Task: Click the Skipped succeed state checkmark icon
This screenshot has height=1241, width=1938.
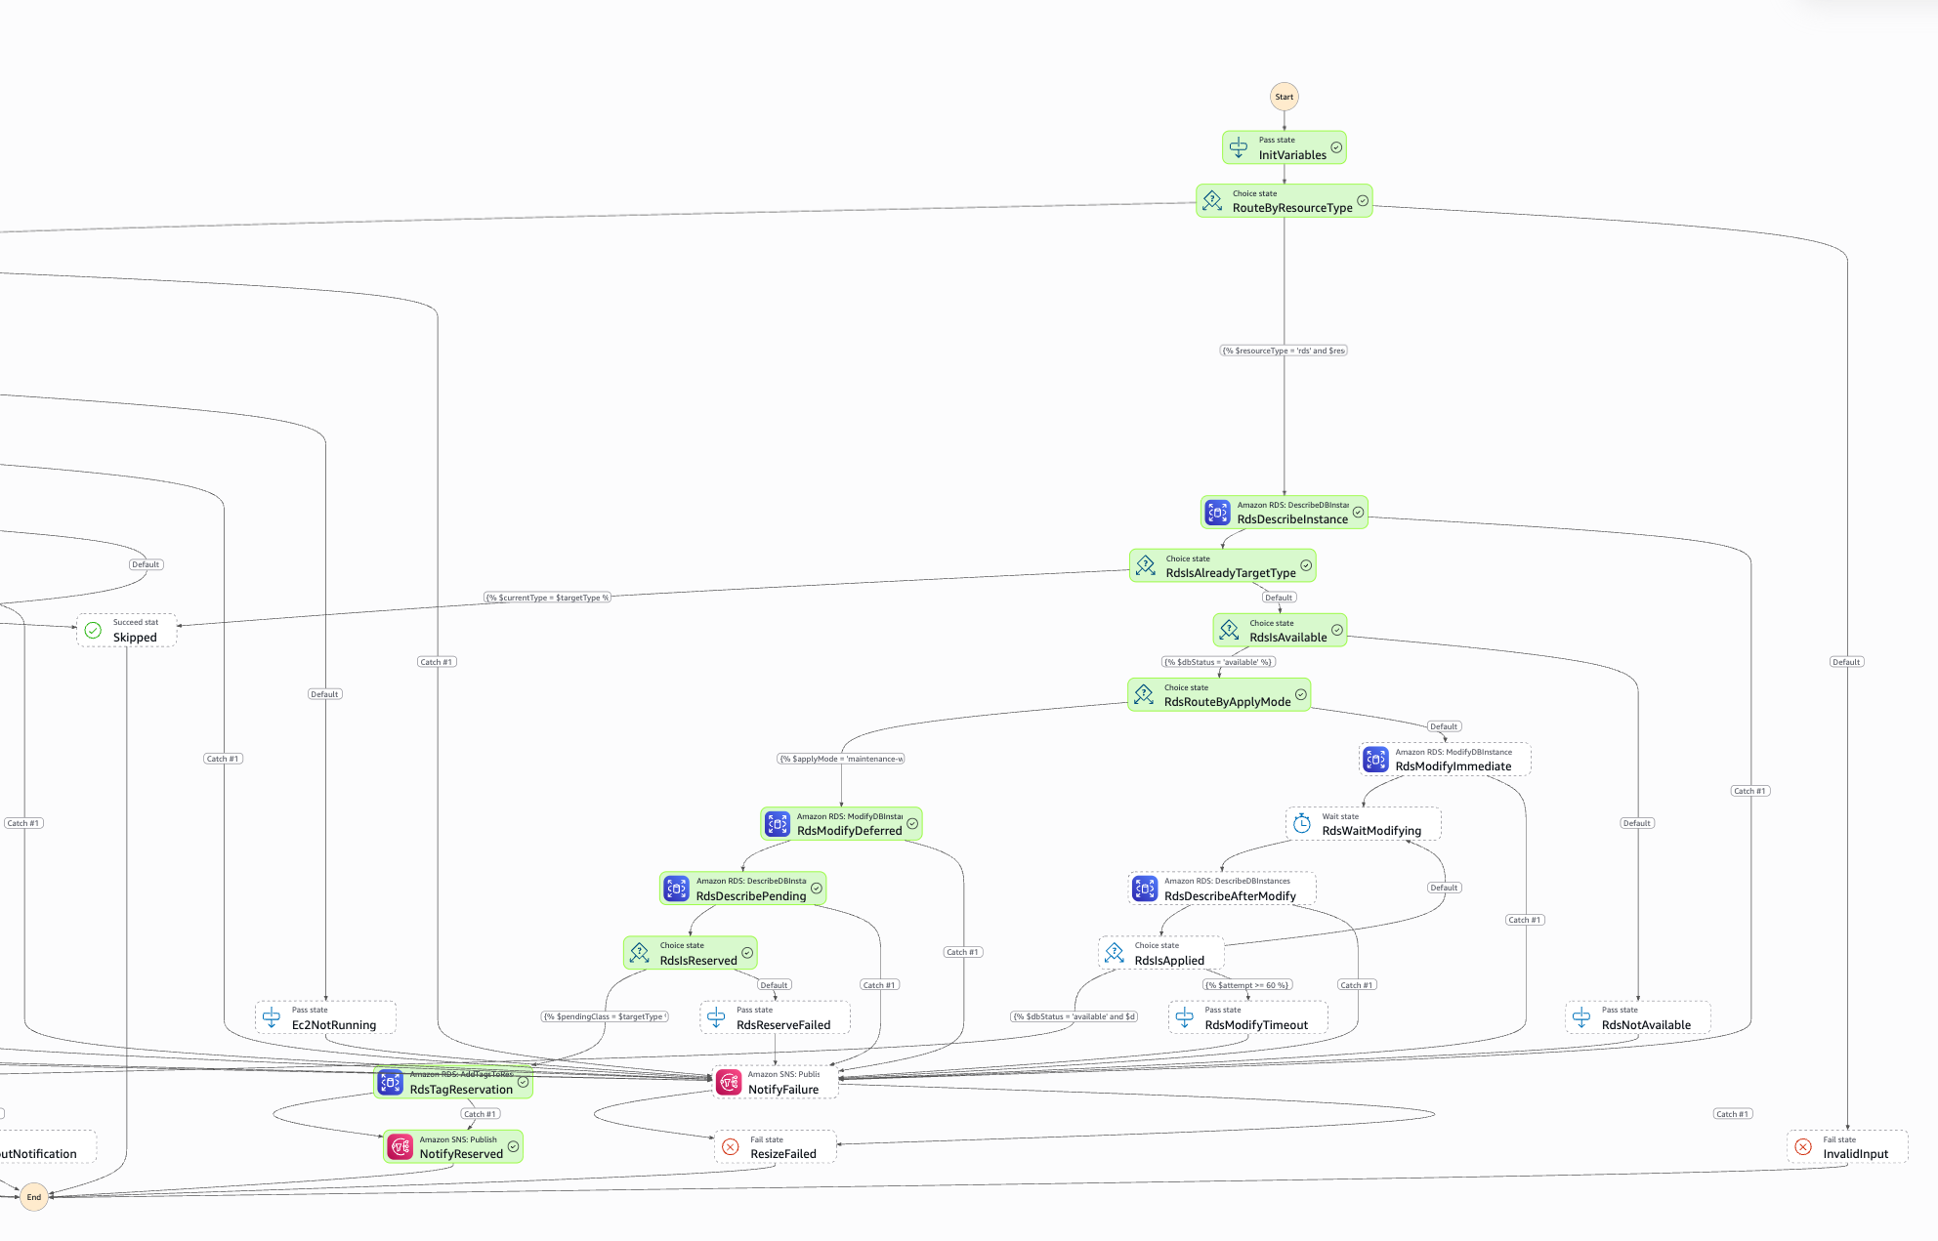Action: 93,631
